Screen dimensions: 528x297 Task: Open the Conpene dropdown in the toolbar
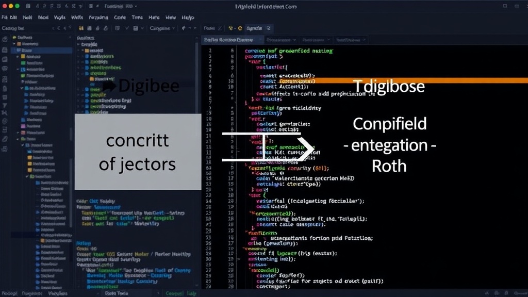[x=162, y=28]
